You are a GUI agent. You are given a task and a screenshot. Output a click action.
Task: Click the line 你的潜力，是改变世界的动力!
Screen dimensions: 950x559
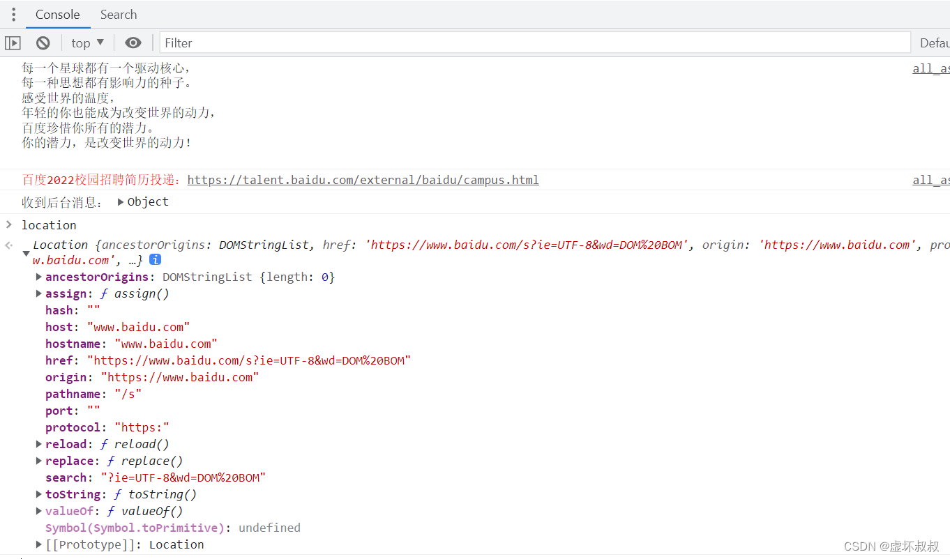[x=107, y=142]
